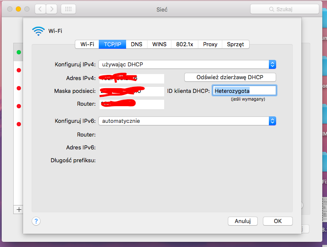Open the Konfiguruj IPv4 dropdown
This screenshot has height=247, width=327.
(x=187, y=65)
